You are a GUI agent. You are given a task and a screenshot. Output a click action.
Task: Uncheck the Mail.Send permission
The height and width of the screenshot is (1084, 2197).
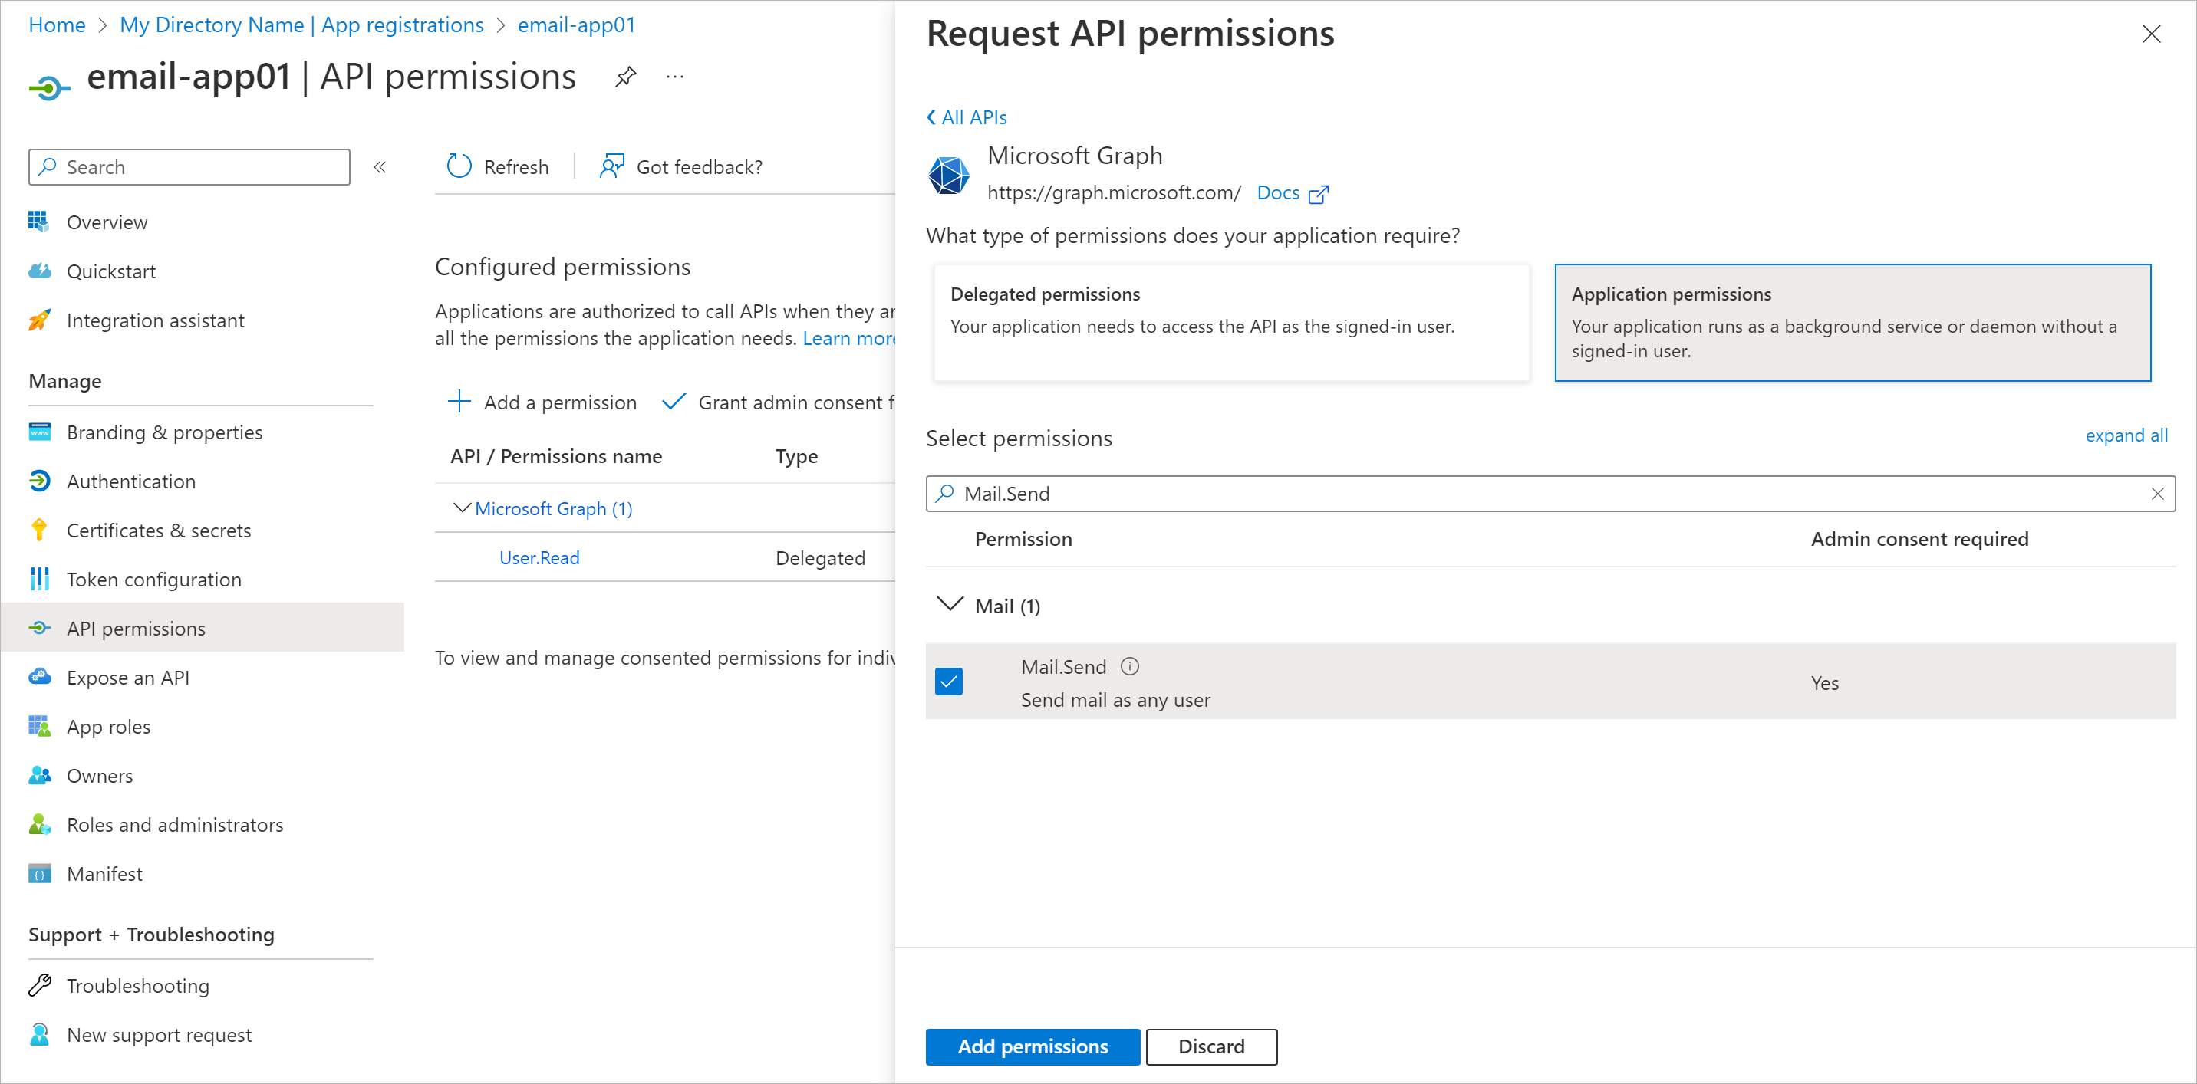click(948, 681)
